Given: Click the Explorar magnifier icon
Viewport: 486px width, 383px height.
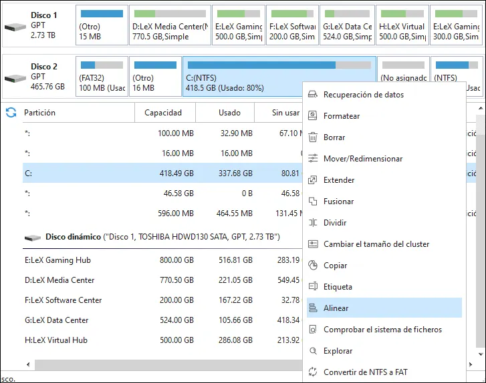Looking at the screenshot, I should pos(313,350).
